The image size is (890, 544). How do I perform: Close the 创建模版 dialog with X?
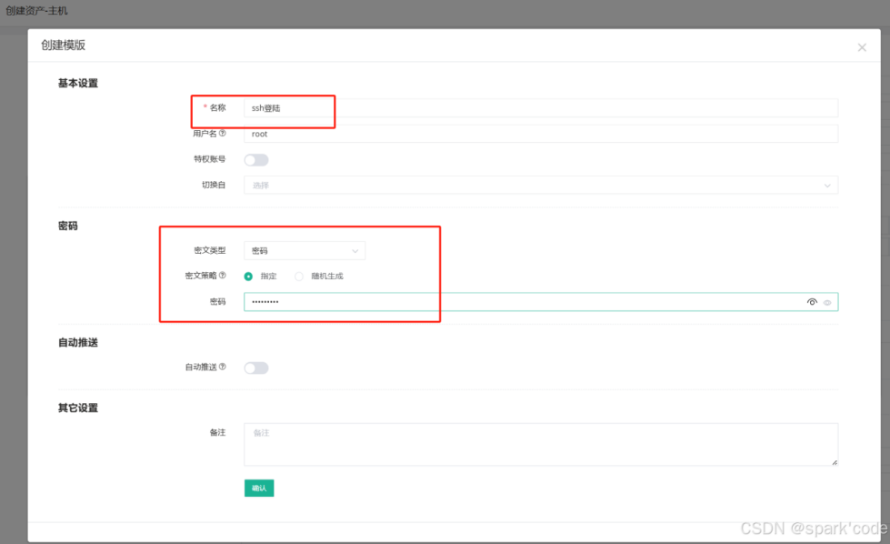tap(862, 47)
